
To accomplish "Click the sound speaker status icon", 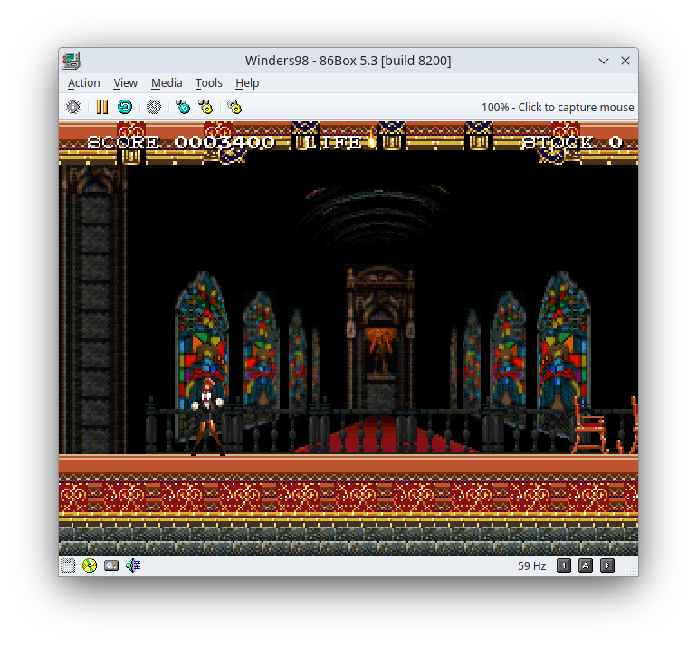I will pyautogui.click(x=133, y=565).
